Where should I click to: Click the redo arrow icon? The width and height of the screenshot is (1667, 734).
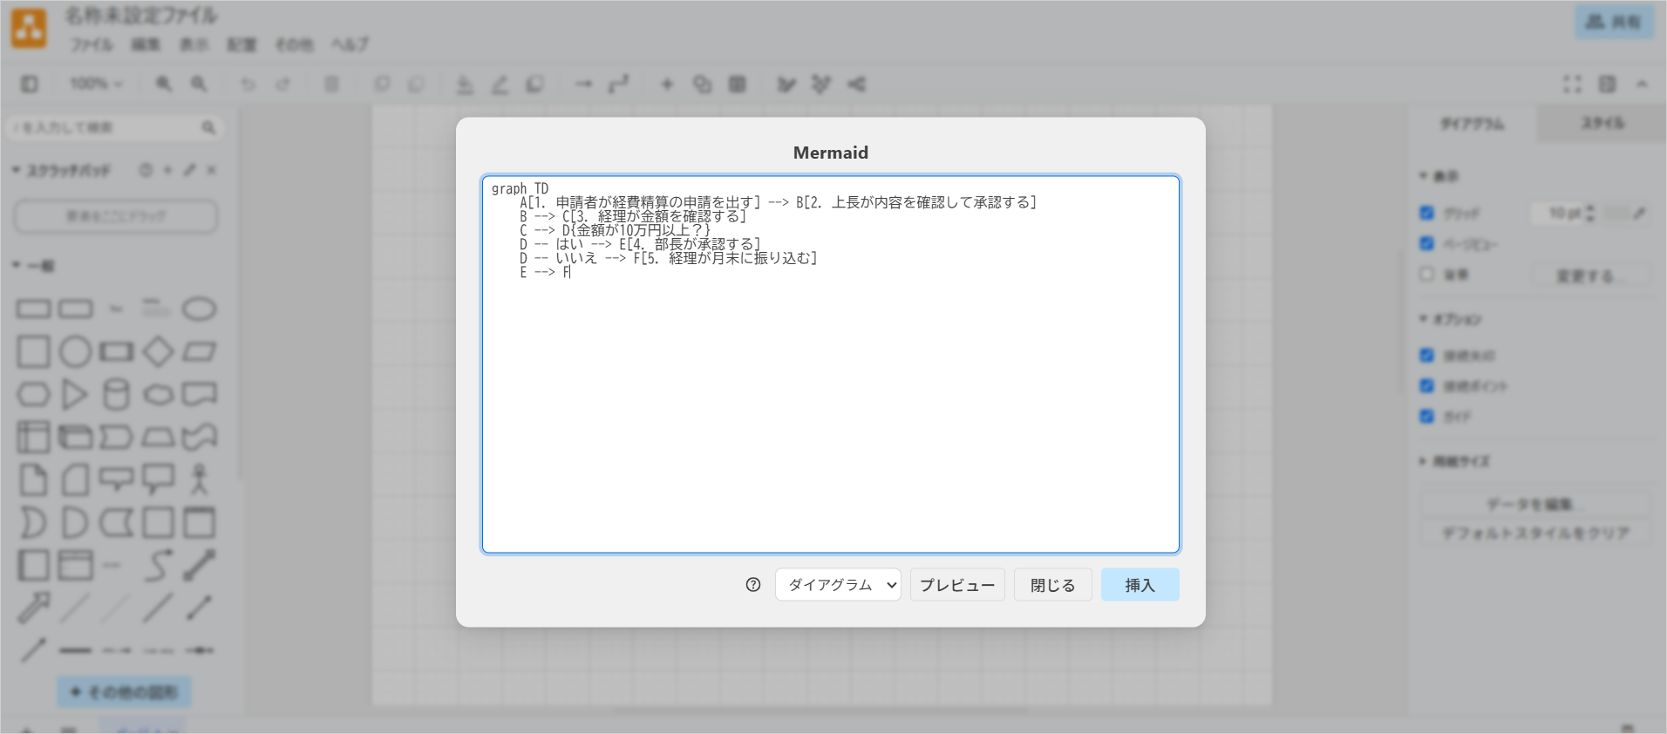tap(283, 85)
